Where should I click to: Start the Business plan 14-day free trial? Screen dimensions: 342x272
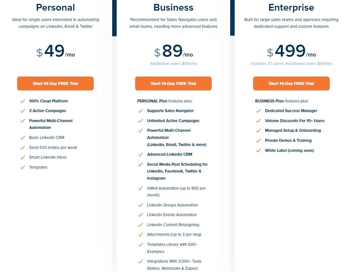[x=173, y=83]
